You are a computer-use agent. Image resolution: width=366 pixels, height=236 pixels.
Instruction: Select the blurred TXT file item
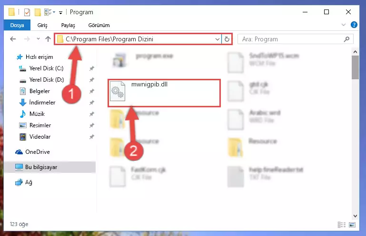click(x=265, y=176)
